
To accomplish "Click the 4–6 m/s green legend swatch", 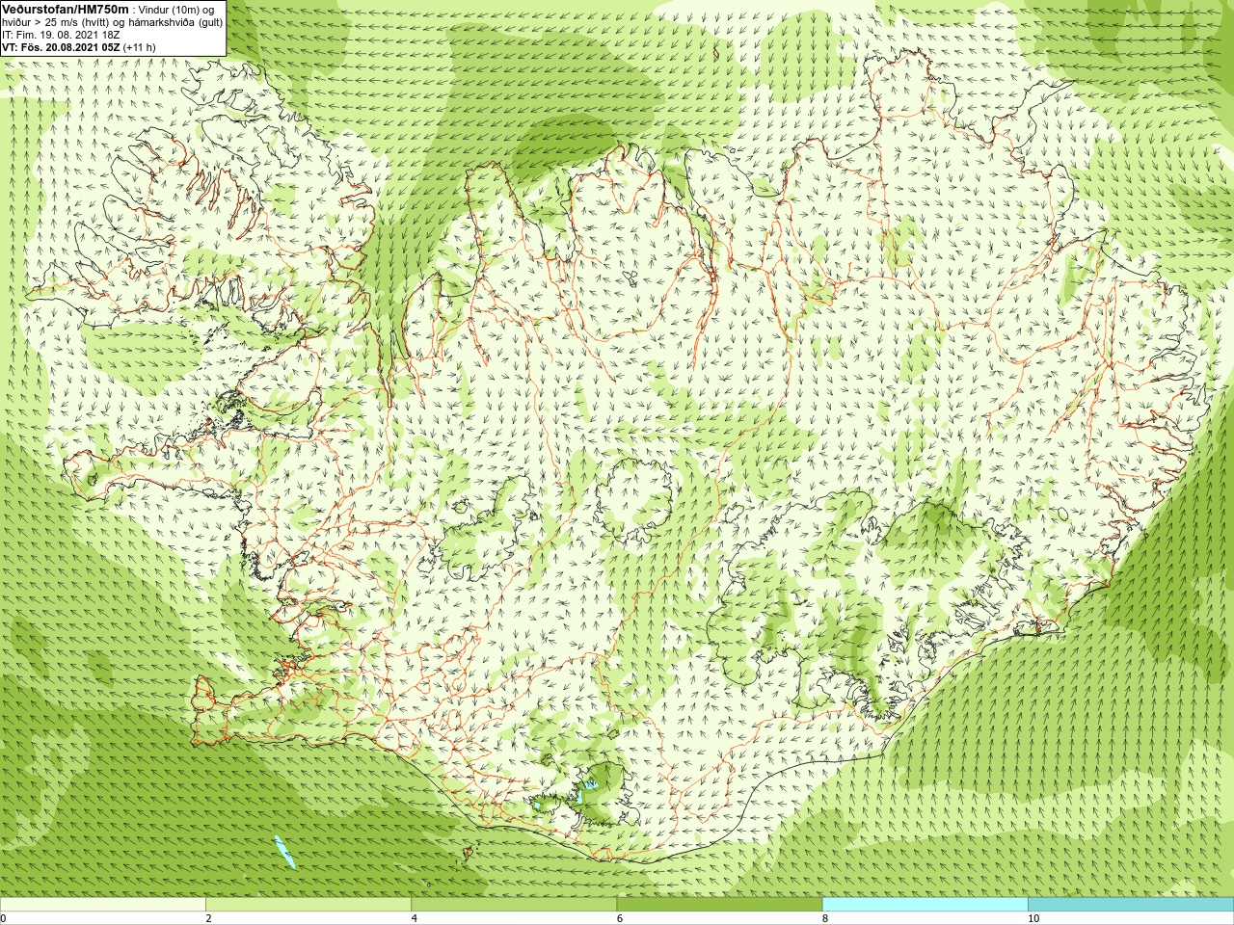I will point(514,905).
